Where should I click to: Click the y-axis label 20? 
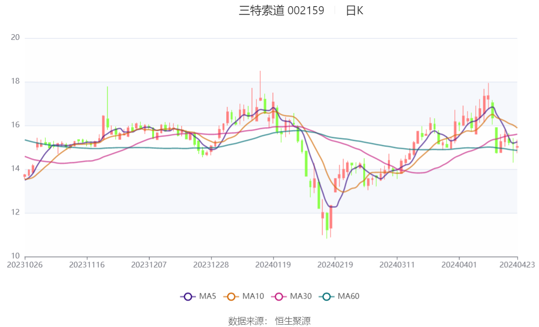[x=16, y=37]
